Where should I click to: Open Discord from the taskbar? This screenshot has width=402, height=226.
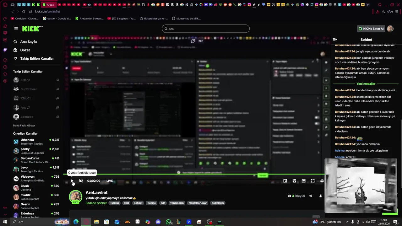pyautogui.click(x=158, y=222)
